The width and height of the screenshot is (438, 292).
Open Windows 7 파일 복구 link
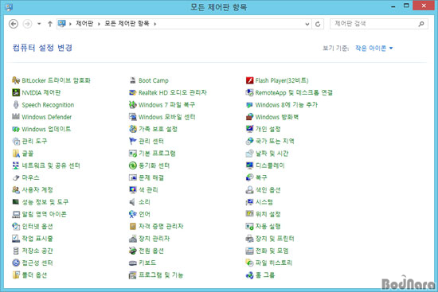click(x=166, y=105)
